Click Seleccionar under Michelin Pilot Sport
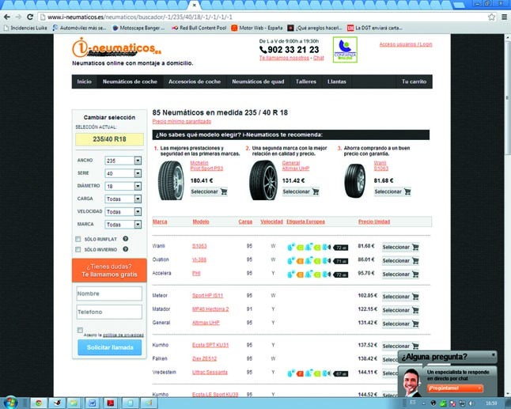 tap(209, 191)
